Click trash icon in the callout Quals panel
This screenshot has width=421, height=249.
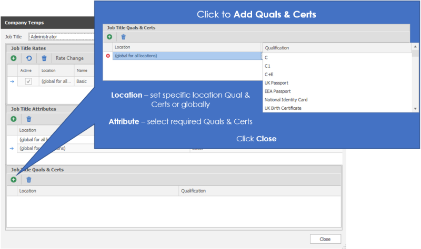pos(124,37)
